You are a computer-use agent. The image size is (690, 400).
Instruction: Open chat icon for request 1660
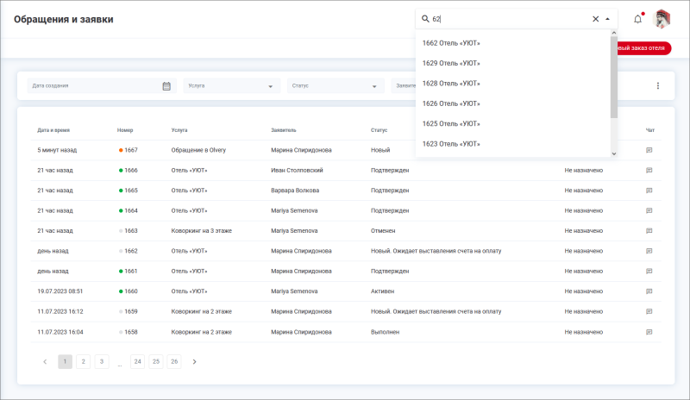click(x=649, y=291)
